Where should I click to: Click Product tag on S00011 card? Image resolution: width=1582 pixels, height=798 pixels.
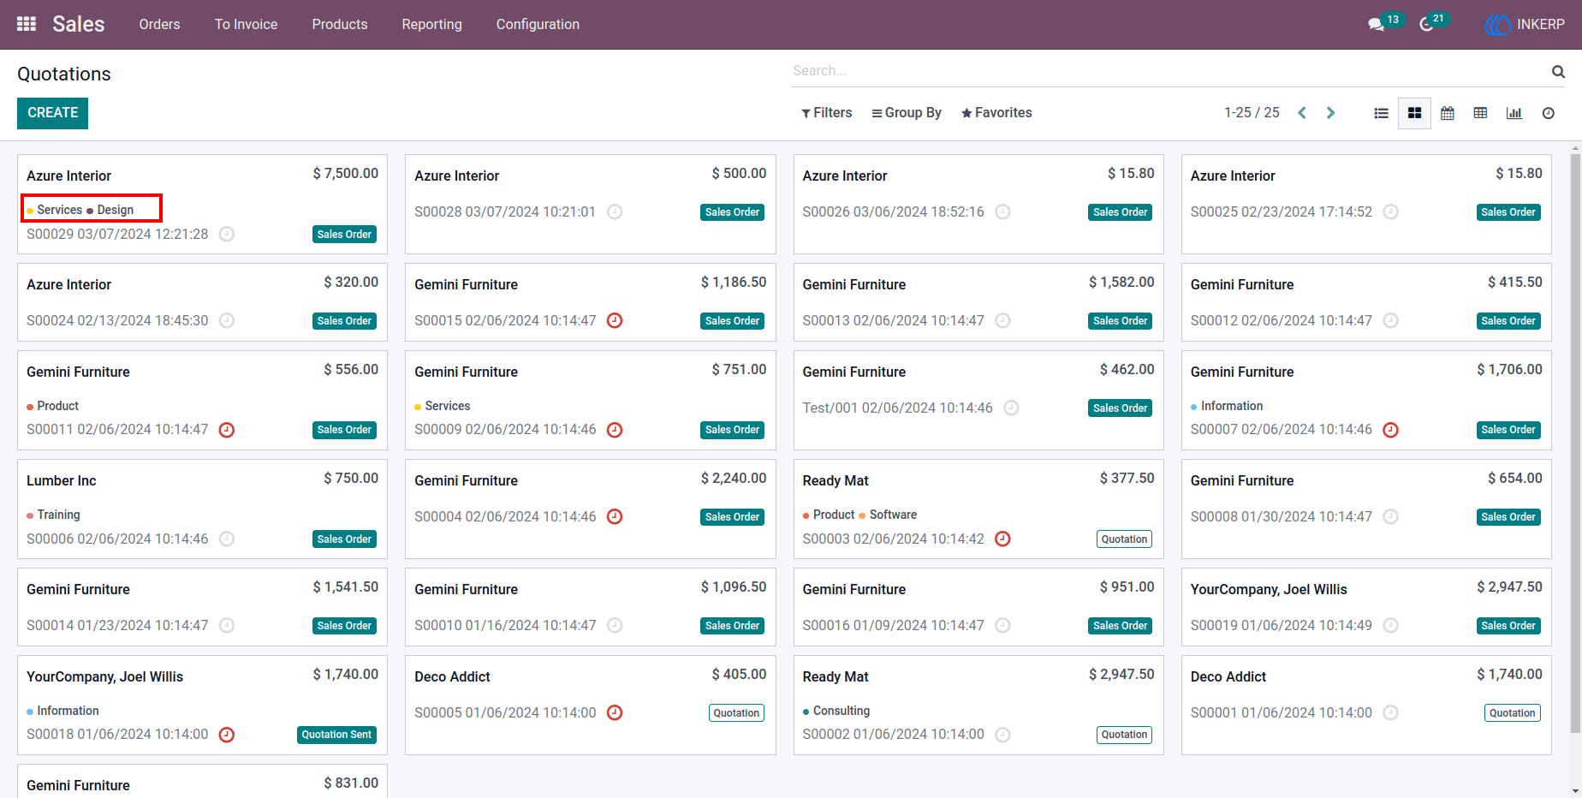(53, 406)
